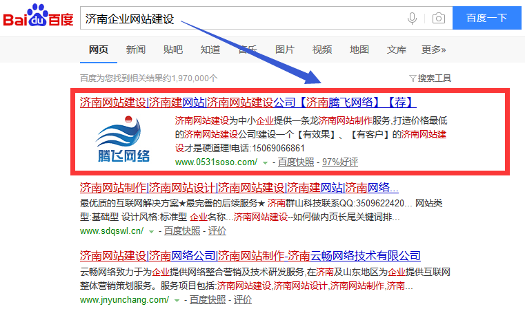
Task: Expand dropdown arrow next to www.jnyunchang.com
Action: coord(177,300)
